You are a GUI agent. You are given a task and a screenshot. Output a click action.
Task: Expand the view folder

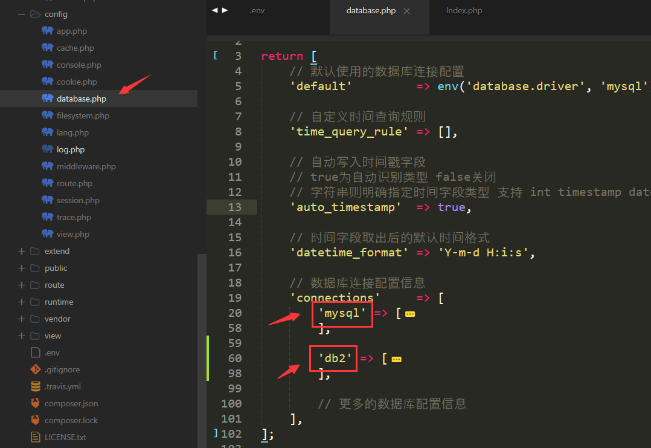coord(22,336)
